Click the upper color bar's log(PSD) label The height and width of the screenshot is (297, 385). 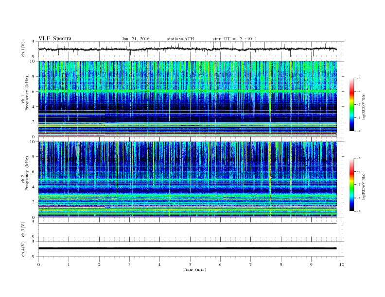tap(364, 106)
